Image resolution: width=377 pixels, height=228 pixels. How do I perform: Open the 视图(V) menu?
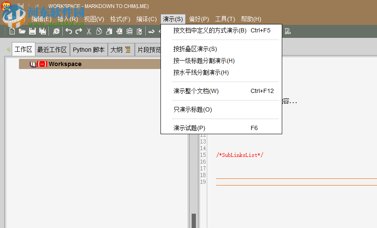[x=94, y=19]
